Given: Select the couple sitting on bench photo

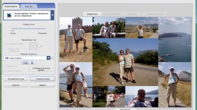Looking at the screenshot, I should (x=109, y=28).
